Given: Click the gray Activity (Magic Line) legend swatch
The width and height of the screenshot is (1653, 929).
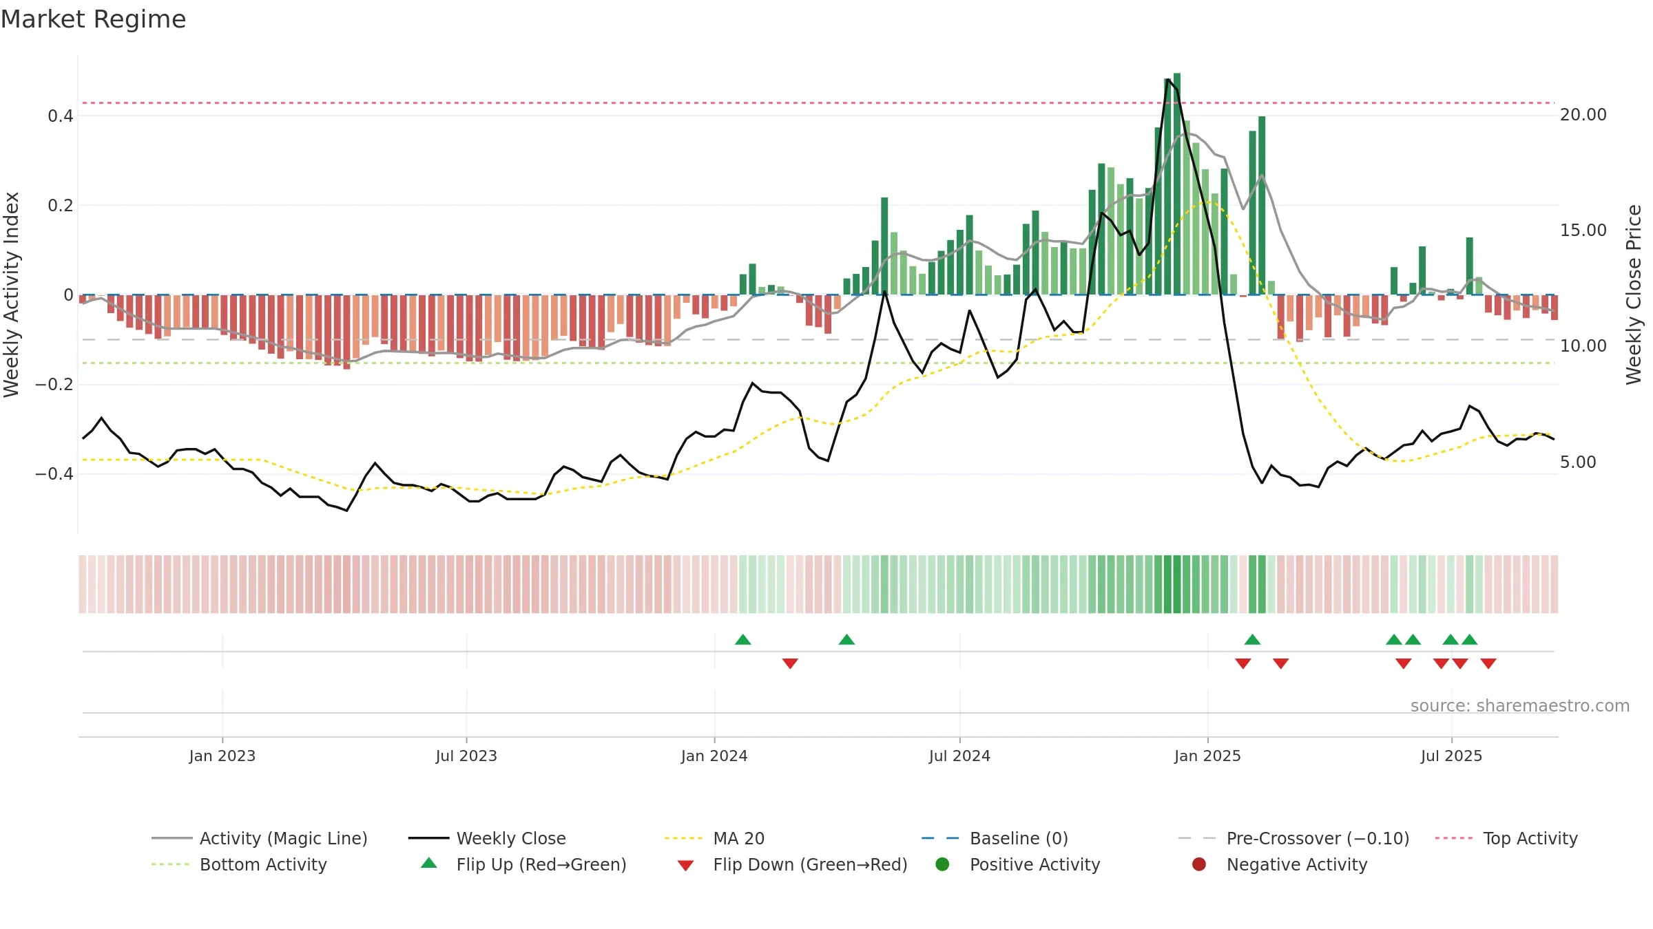Looking at the screenshot, I should coord(171,838).
